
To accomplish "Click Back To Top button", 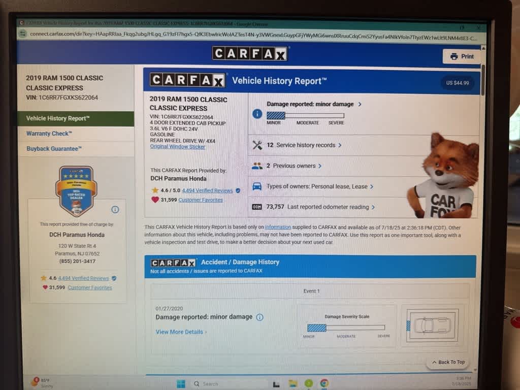I will tap(448, 362).
